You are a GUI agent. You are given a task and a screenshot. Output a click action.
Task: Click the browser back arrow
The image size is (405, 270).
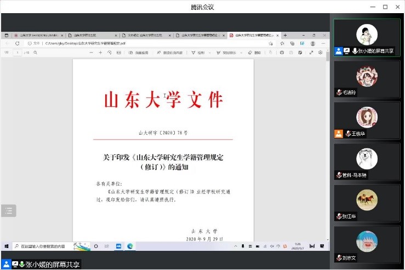[x=7, y=43]
